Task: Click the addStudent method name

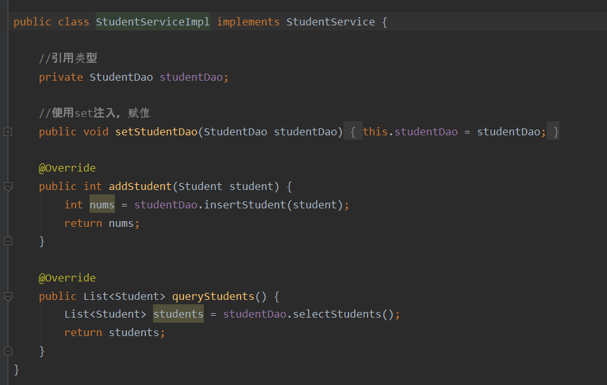Action: coord(140,186)
